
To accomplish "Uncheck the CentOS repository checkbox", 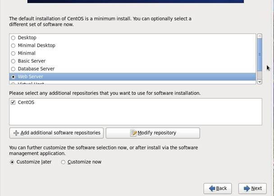I will coord(13,102).
